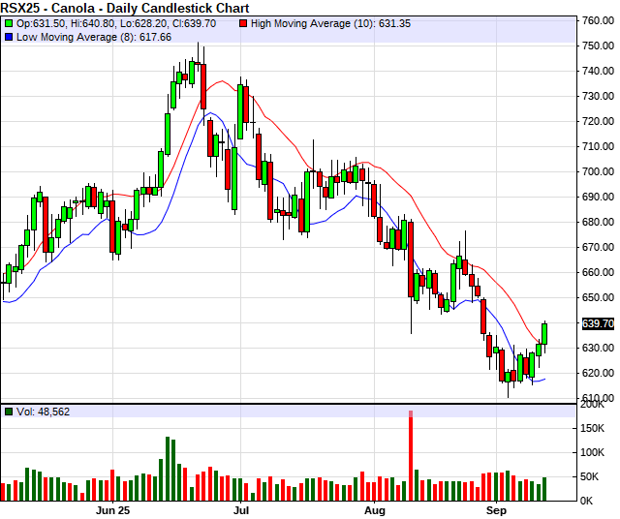Click the 760.00 price axis label
620x519 pixels.
point(597,20)
